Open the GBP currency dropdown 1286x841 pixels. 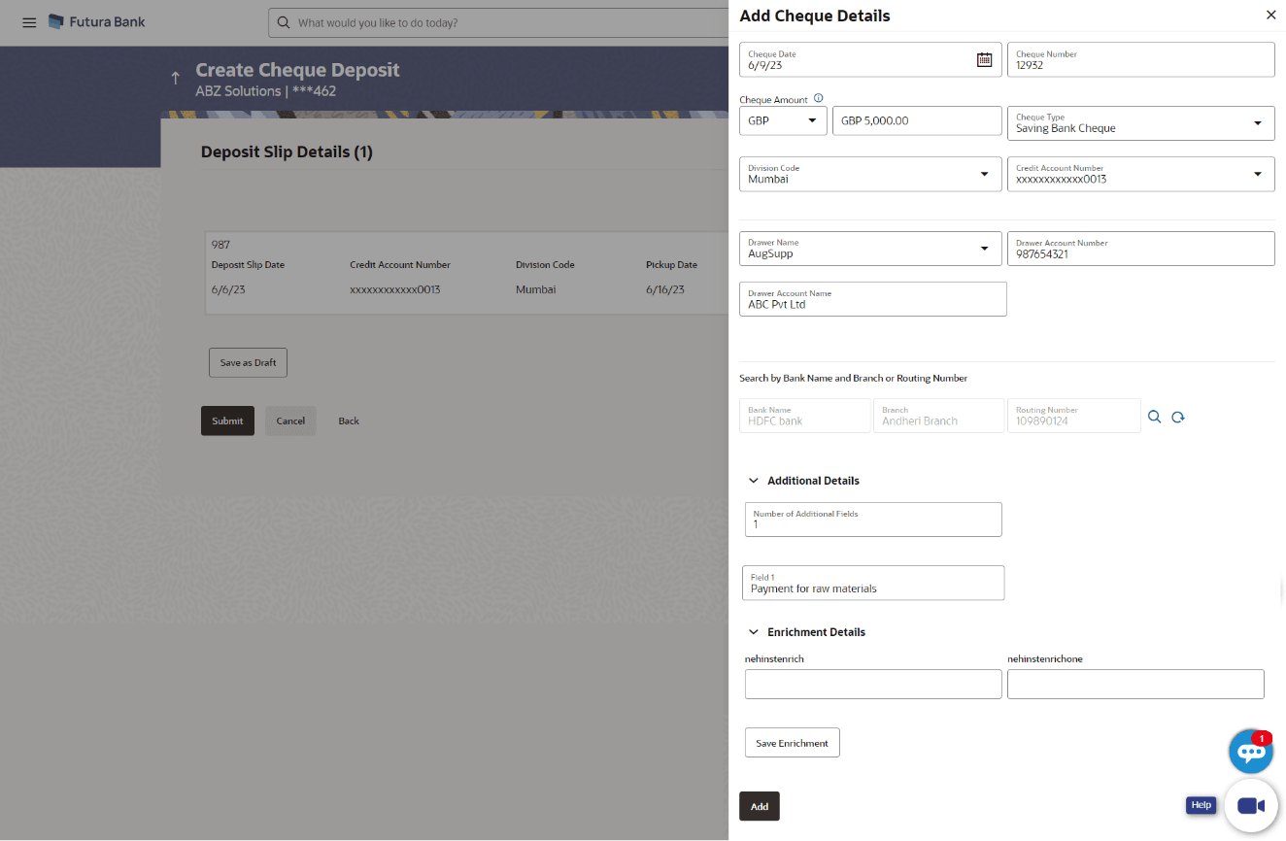click(783, 121)
